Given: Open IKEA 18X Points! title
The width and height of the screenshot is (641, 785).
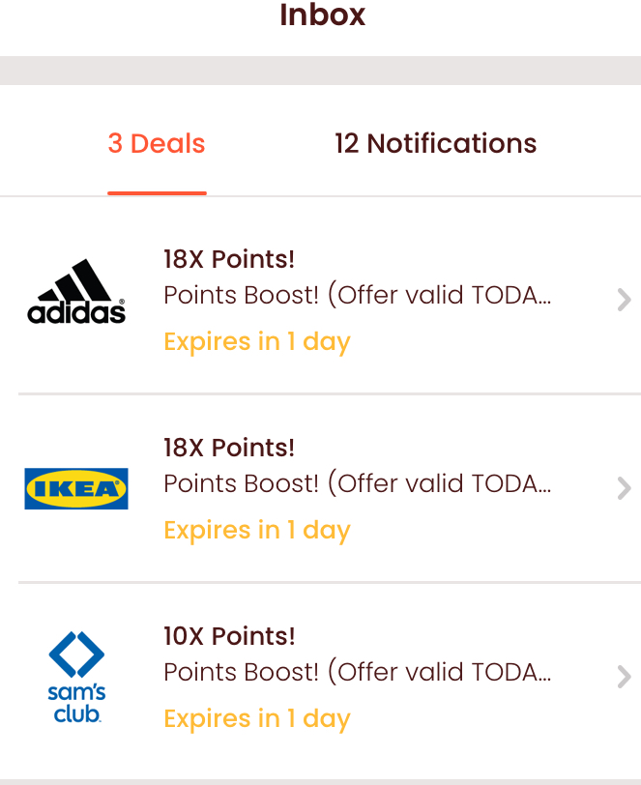Looking at the screenshot, I should tap(229, 448).
